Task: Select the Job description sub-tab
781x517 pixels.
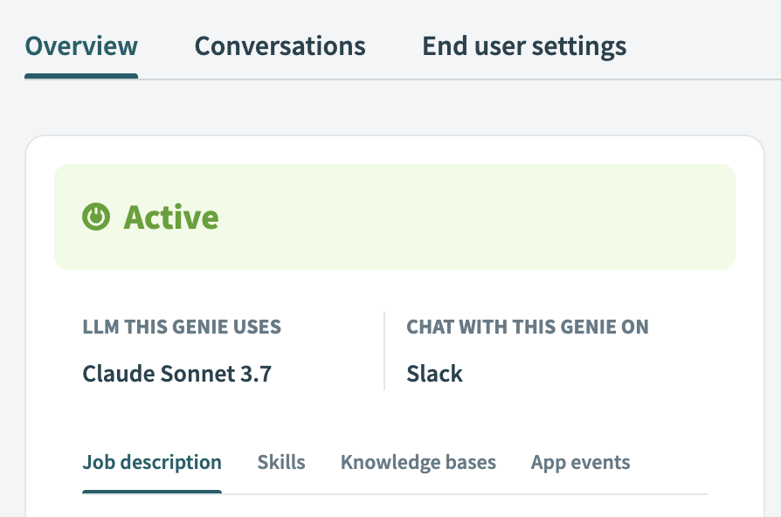Action: tap(152, 462)
